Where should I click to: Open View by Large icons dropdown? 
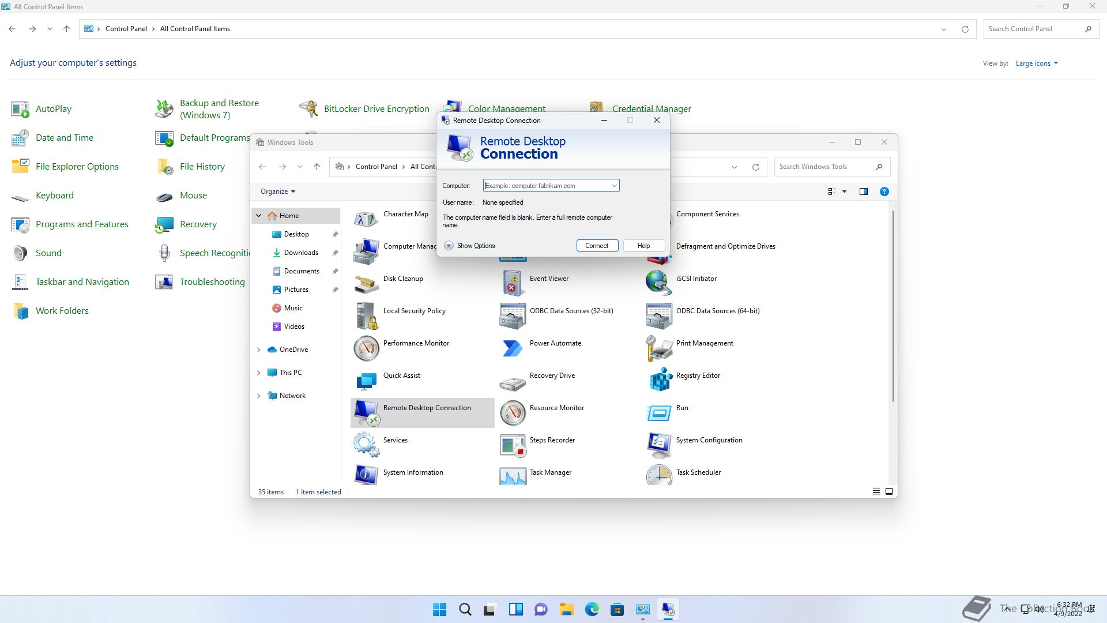tap(1037, 63)
